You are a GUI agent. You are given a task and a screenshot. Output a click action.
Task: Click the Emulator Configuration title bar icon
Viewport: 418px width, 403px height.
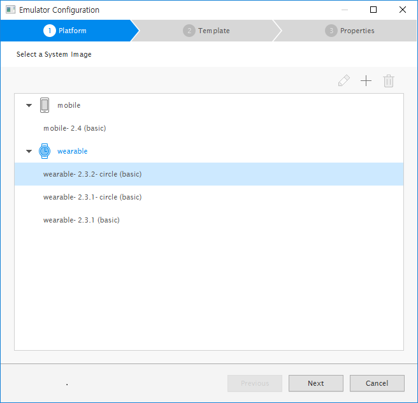(10, 10)
